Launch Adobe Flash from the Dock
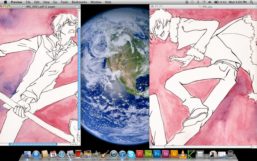Screen dimensions: 257x161 point(140,154)
